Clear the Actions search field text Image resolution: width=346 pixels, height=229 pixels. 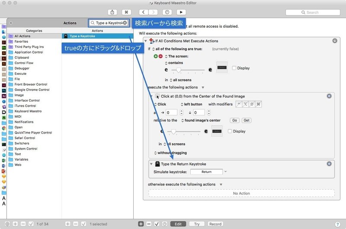pyautogui.click(x=125, y=23)
